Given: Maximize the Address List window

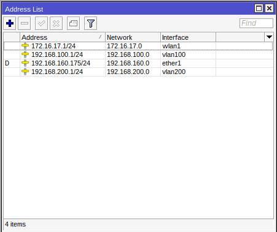Looking at the screenshot, I should [259, 9].
